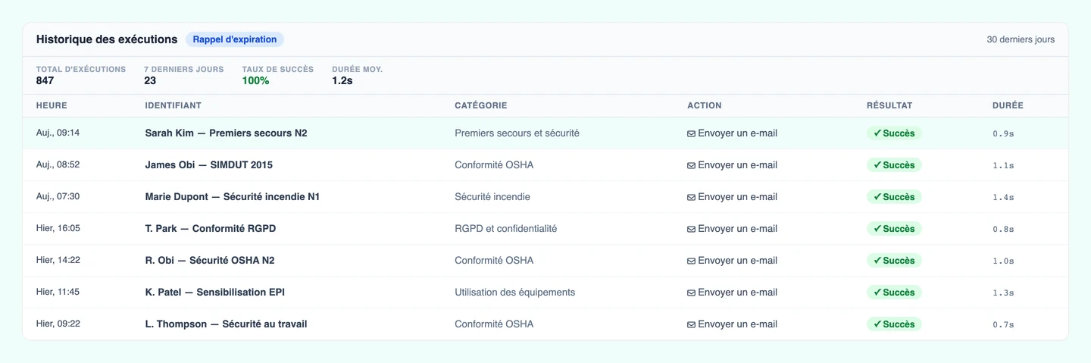Screen dimensions: 1091x363
Task: Open L. Thompson — Sécurité au travail entry
Action: tap(227, 324)
